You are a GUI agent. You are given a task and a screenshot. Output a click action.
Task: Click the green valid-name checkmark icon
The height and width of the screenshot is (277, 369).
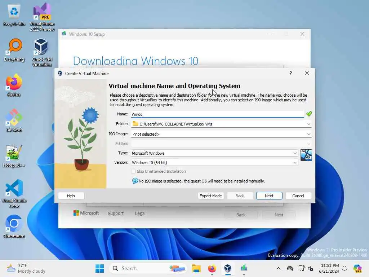point(309,114)
